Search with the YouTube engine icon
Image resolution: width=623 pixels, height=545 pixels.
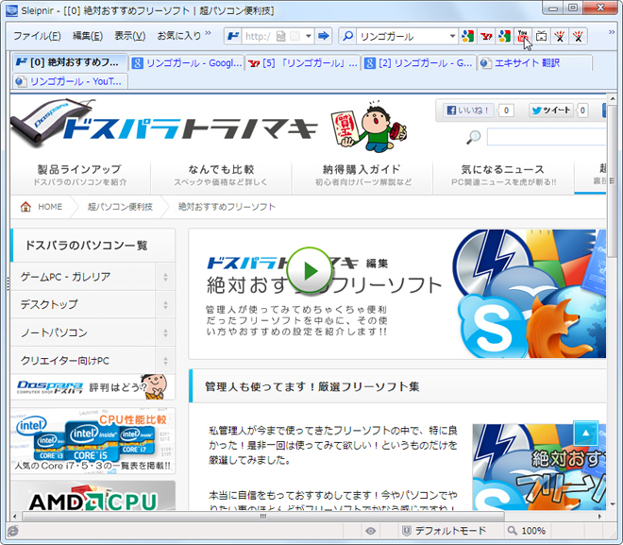[x=523, y=37]
